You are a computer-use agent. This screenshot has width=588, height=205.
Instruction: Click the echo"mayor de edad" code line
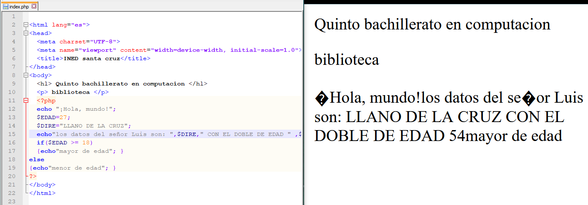tap(80, 151)
